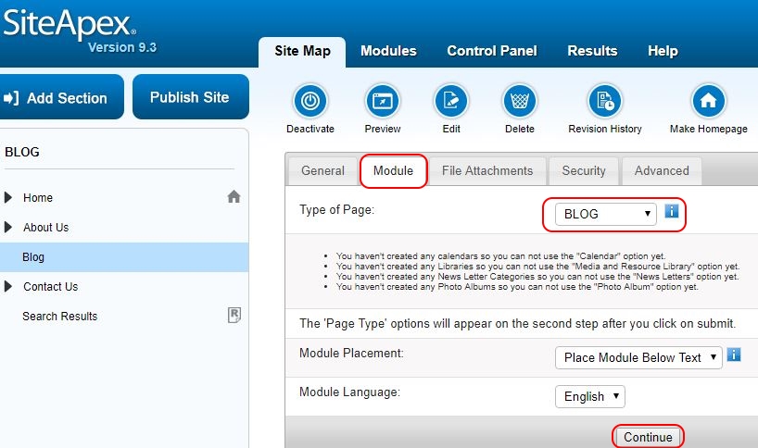Open the Control Panel menu
This screenshot has width=758, height=448.
[492, 51]
